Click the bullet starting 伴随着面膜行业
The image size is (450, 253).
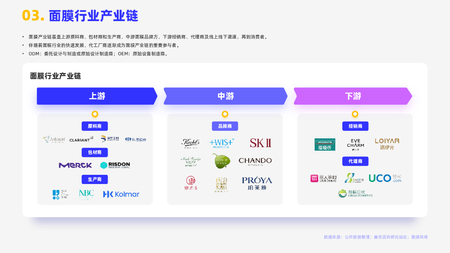[105, 45]
